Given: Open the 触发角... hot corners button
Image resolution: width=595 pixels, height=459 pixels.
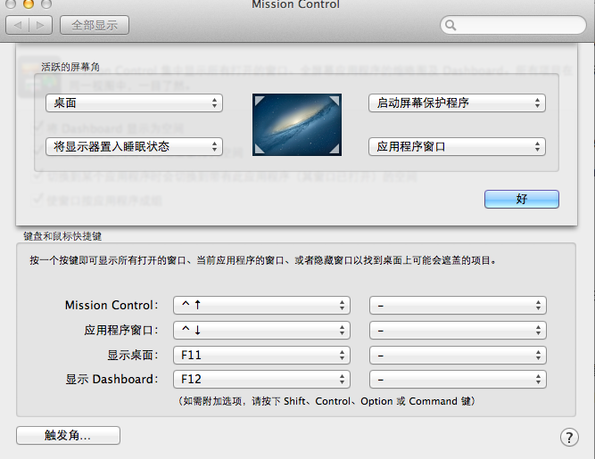Looking at the screenshot, I should pos(68,436).
